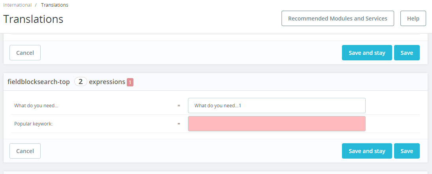Click the equals sign beside Popular keyword
Image resolution: width=432 pixels, height=174 pixels.
point(179,124)
